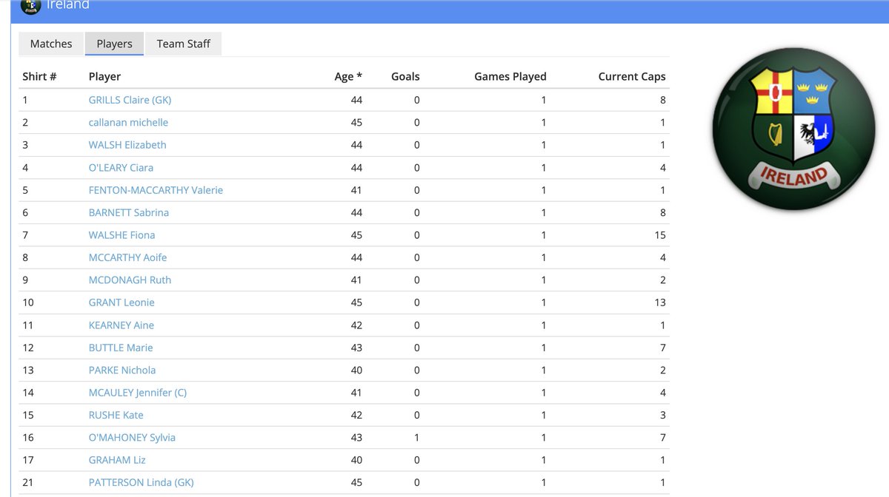Open player GRAHAM Liz
The width and height of the screenshot is (889, 497).
click(x=117, y=460)
